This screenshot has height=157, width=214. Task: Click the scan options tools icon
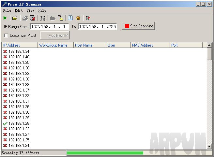43,18
